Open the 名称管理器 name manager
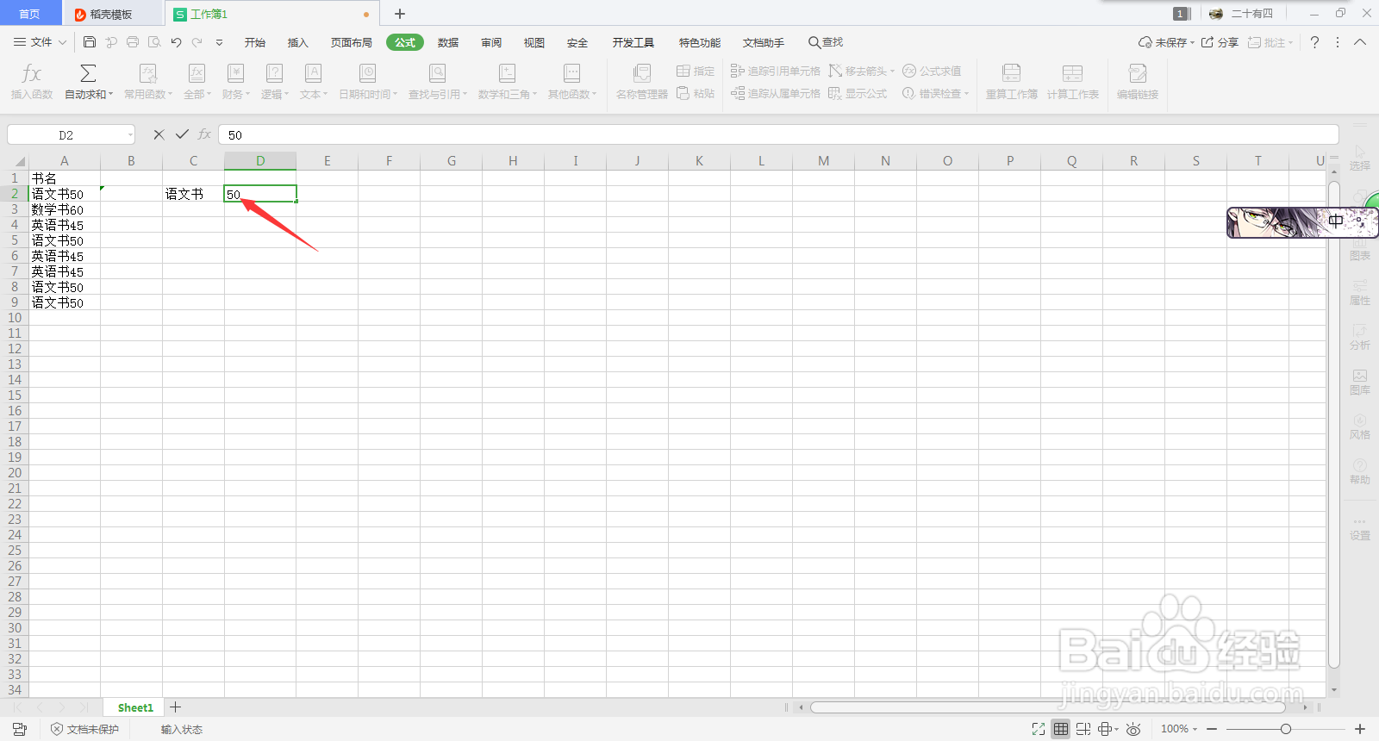Viewport: 1379px width, 741px height. click(642, 83)
